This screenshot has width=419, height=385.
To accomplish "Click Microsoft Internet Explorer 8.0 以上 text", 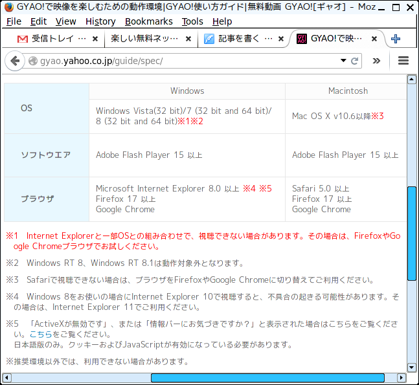I will (167, 189).
